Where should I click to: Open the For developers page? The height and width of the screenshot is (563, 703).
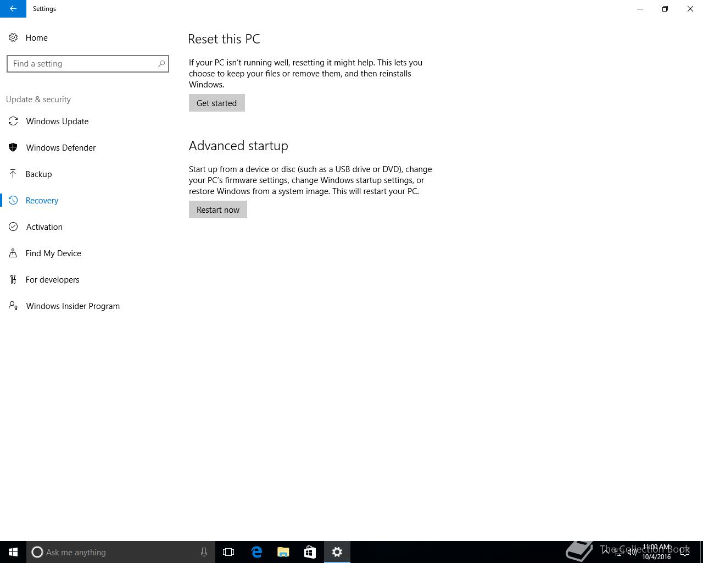(52, 279)
